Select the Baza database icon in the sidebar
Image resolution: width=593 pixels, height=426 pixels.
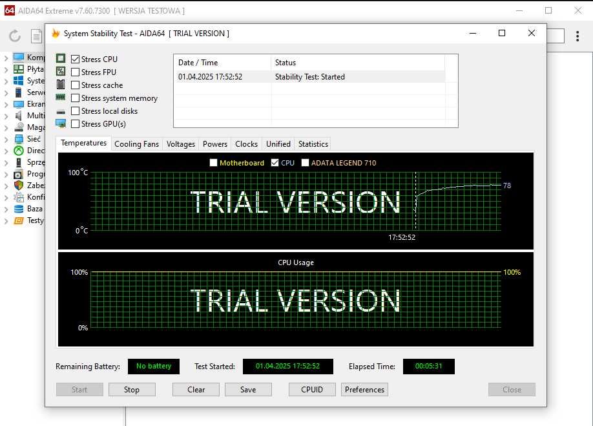tap(19, 209)
